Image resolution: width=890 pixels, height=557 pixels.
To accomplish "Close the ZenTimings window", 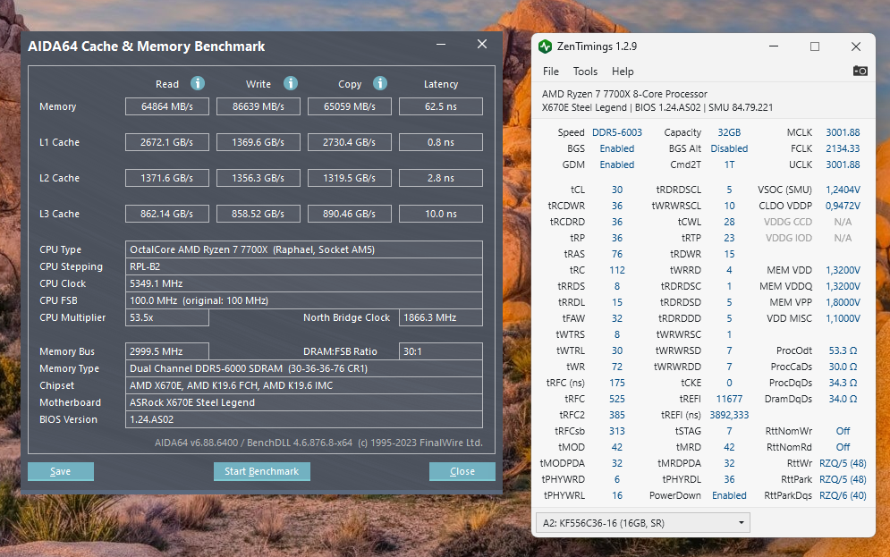I will coord(856,46).
